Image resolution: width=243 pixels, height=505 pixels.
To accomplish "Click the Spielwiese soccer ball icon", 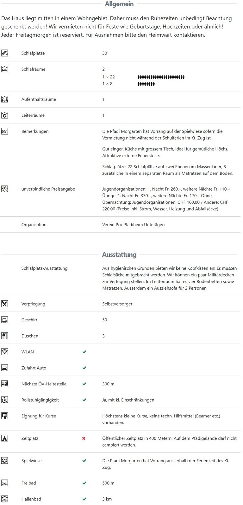I will pyautogui.click(x=5, y=461).
